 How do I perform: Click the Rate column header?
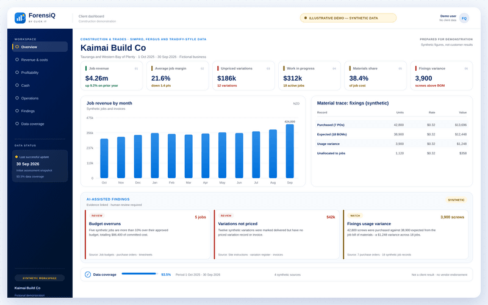point(432,112)
